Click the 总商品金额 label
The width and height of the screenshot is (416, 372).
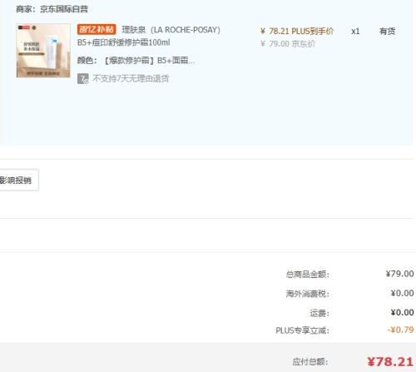coord(308,275)
